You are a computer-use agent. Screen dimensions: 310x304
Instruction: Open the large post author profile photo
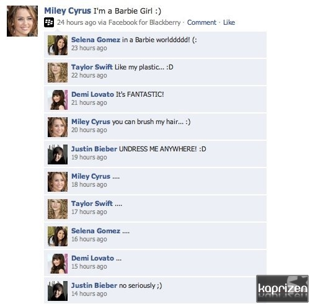click(x=22, y=21)
